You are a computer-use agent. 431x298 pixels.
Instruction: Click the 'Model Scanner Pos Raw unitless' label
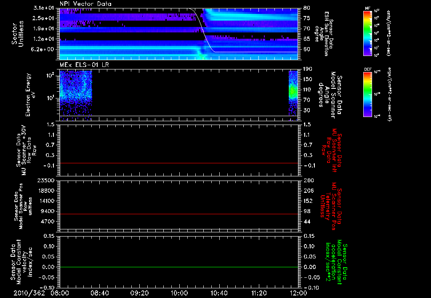click(23, 206)
